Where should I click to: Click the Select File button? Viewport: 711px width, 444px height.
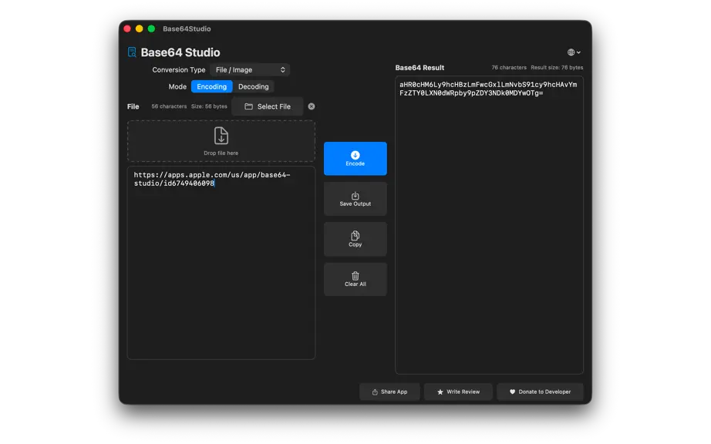coord(268,106)
